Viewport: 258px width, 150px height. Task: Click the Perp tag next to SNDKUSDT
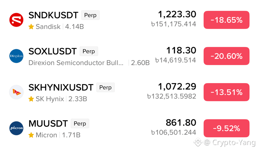click(90, 15)
